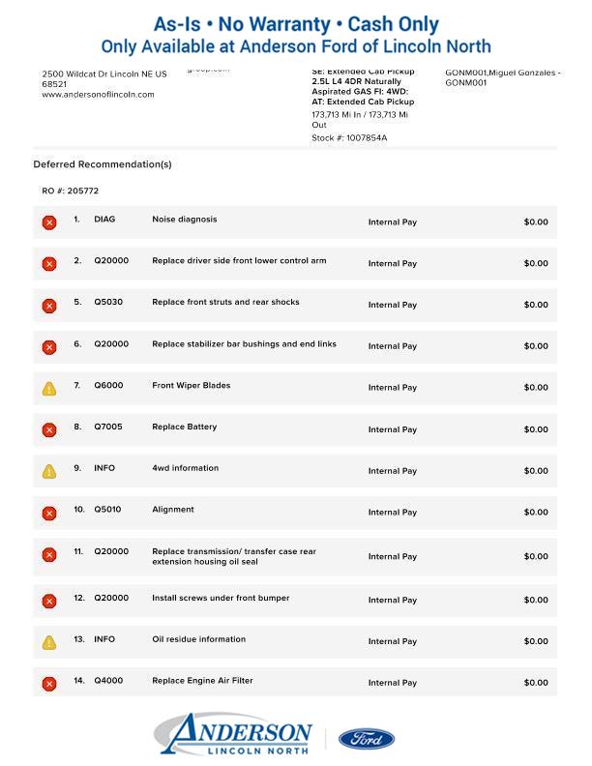Click Internal Pay for Replace Battery row

pos(392,429)
